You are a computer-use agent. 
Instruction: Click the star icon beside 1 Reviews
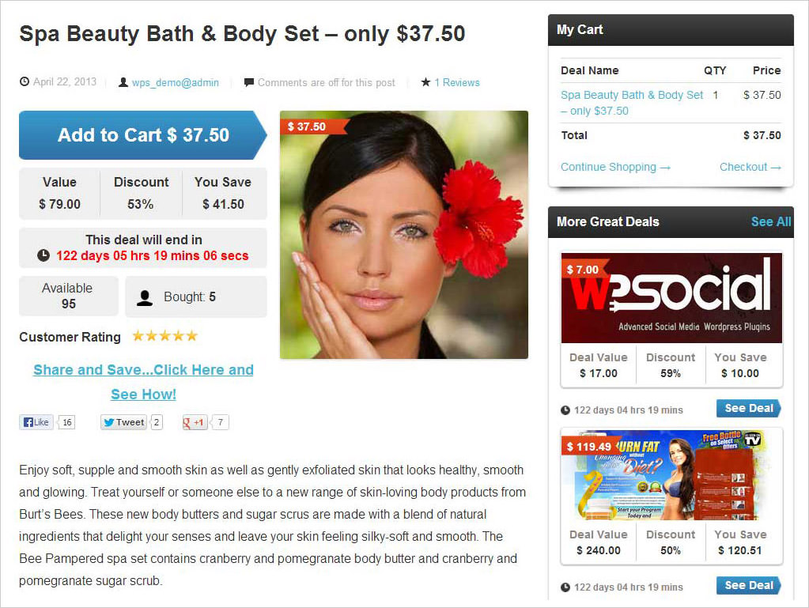point(425,82)
